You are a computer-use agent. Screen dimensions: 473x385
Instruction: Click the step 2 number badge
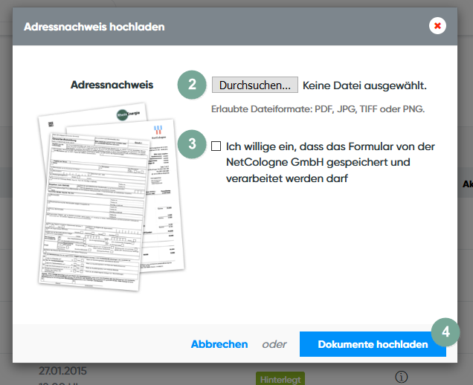[x=192, y=85]
